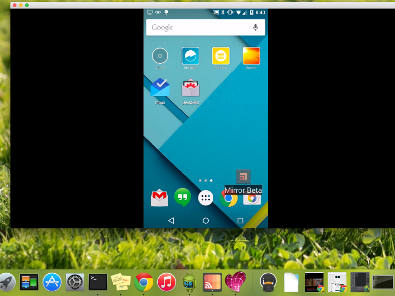Image resolution: width=395 pixels, height=296 pixels.
Task: Tap the Wi-Fi status icon
Action: tap(239, 12)
